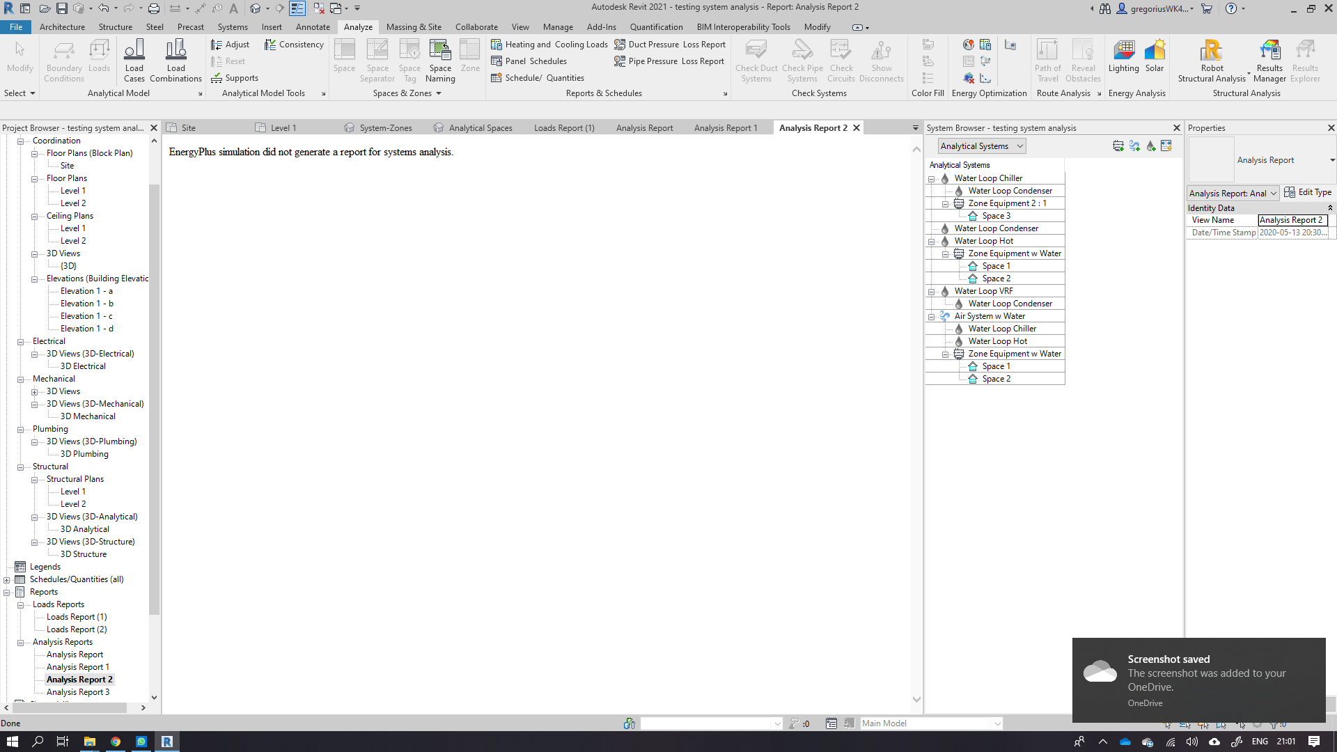Close the System Browser panel

1177,128
